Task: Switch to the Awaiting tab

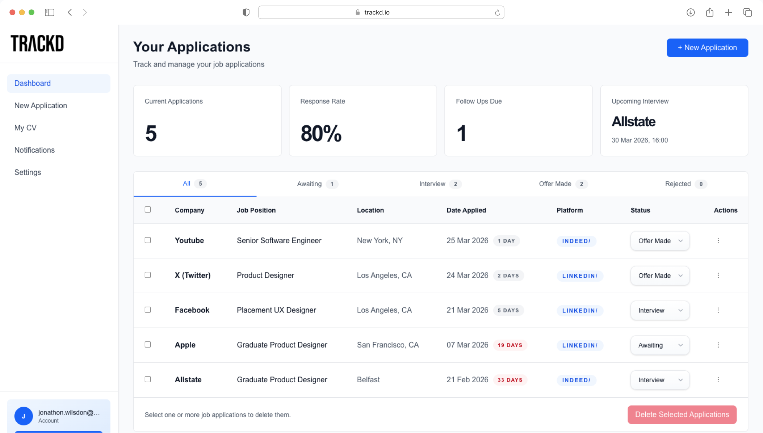Action: pos(317,184)
